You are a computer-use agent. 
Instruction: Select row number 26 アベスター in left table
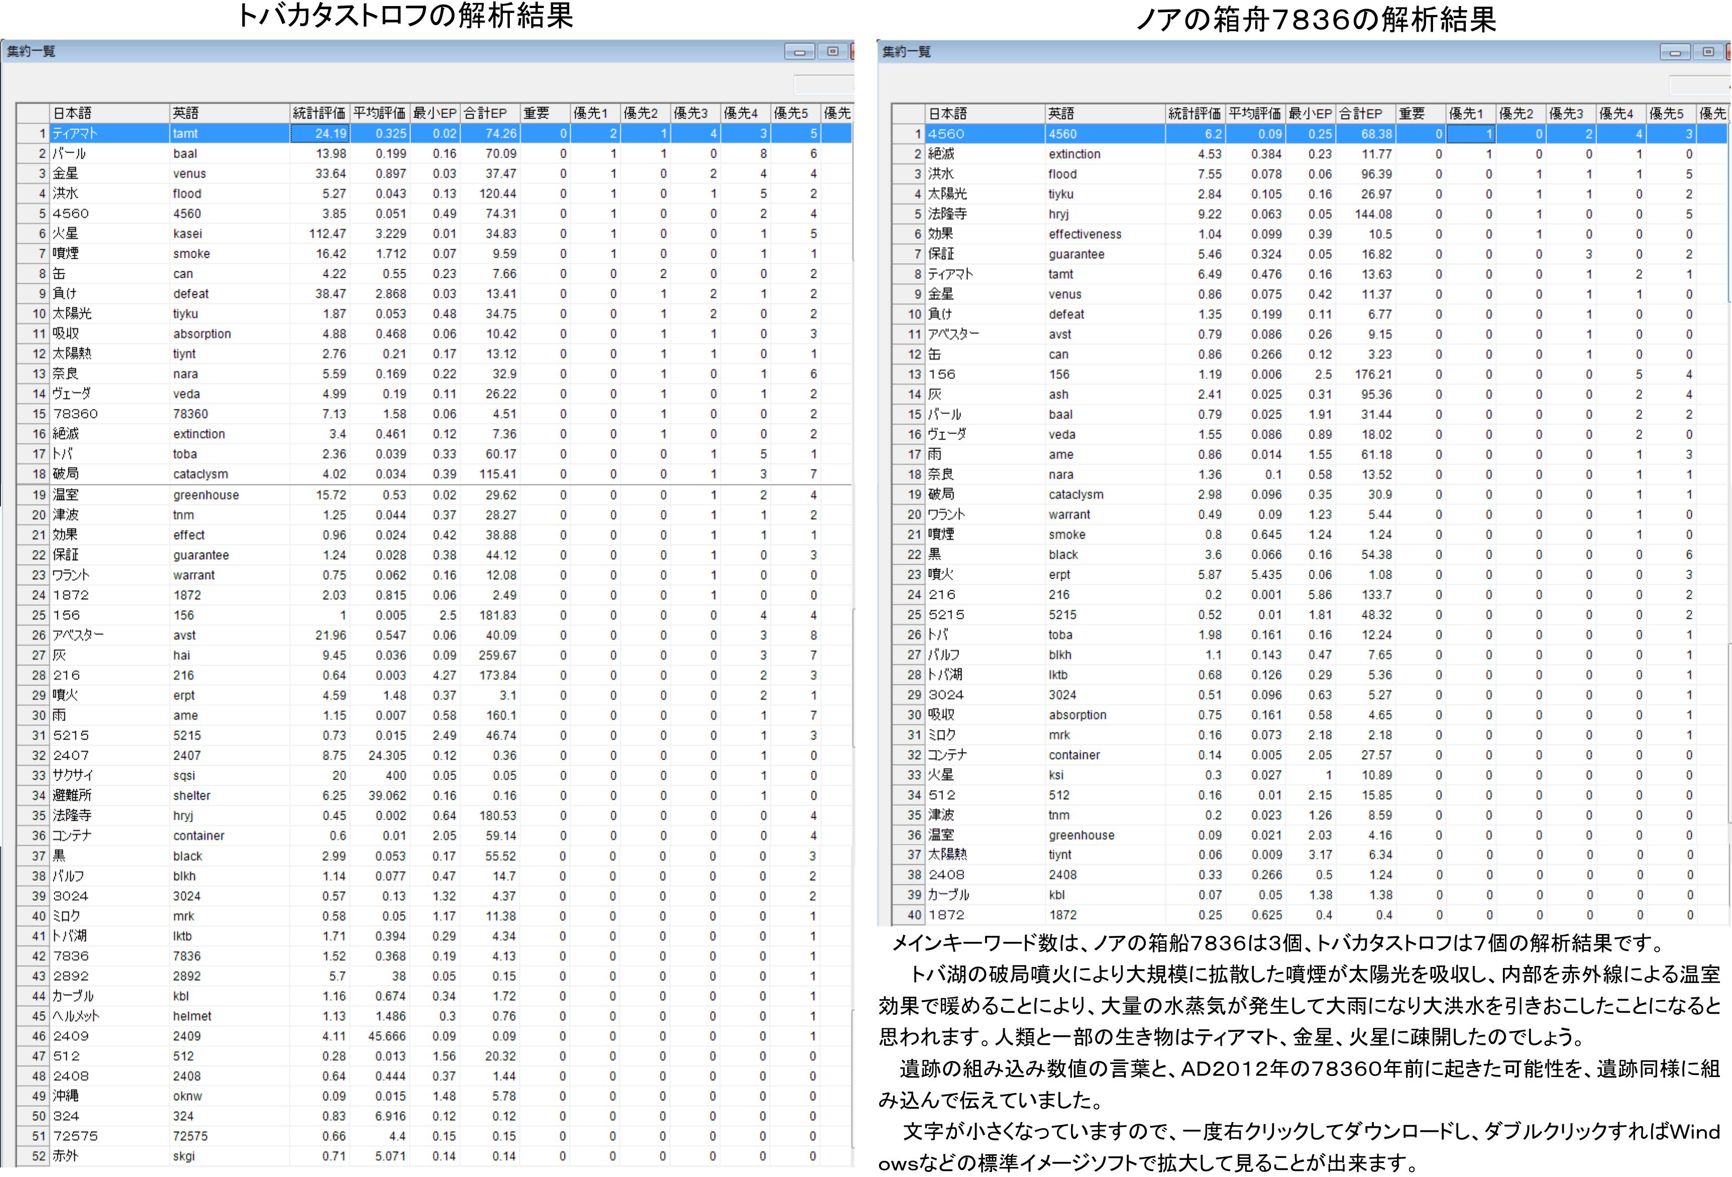[x=38, y=635]
